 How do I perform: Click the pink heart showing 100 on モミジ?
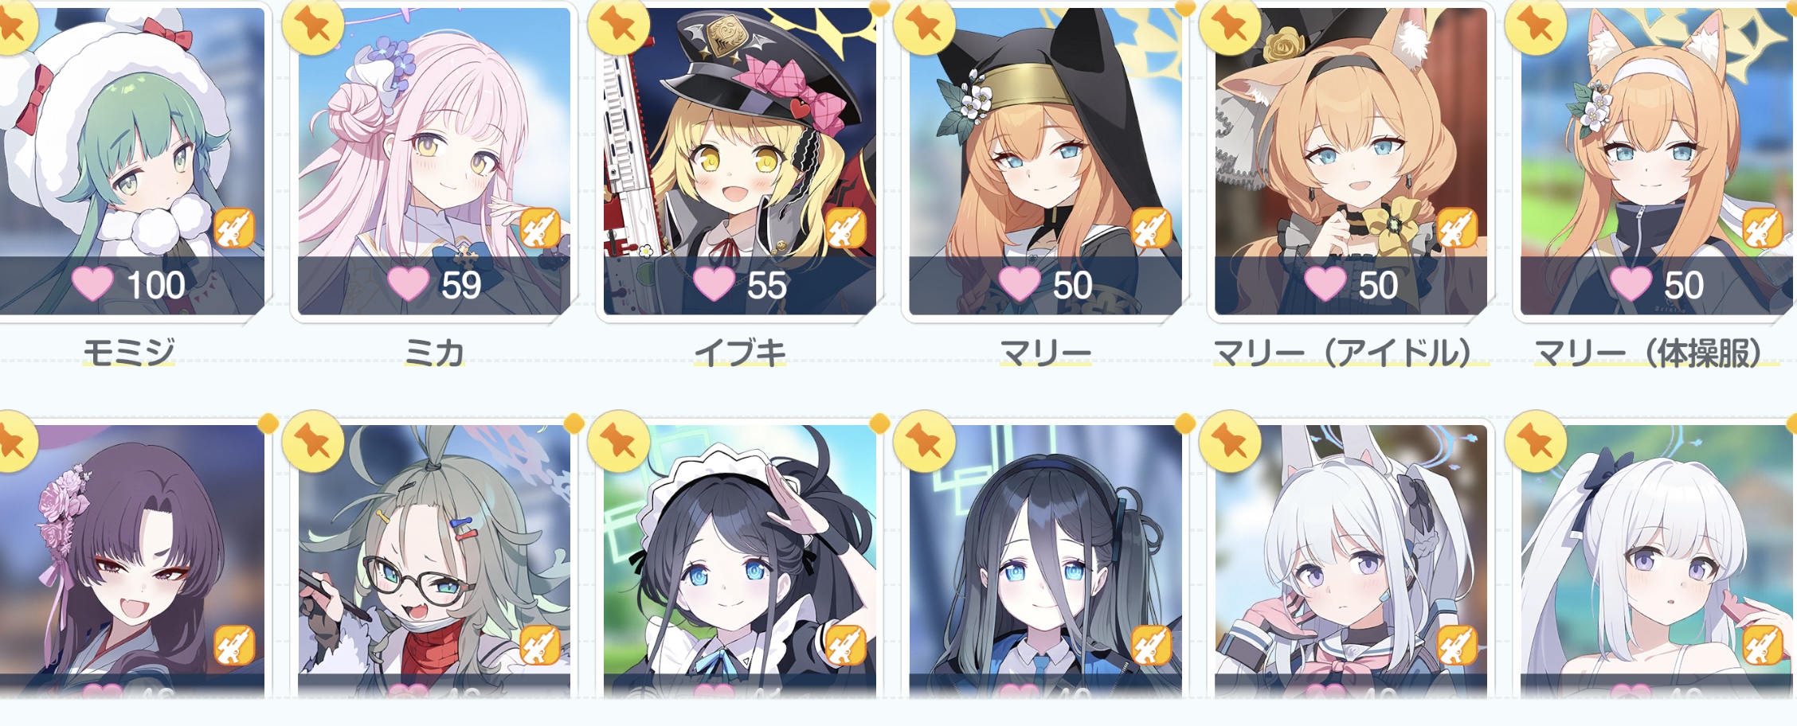click(x=92, y=284)
